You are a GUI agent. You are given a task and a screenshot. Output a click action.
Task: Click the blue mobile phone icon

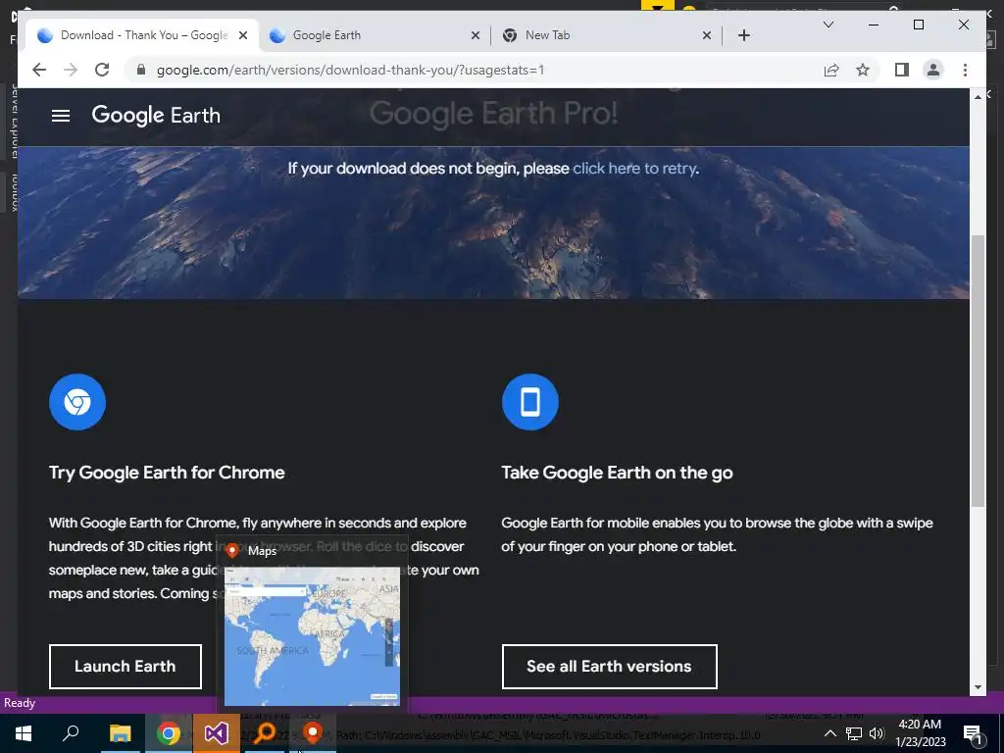(530, 402)
